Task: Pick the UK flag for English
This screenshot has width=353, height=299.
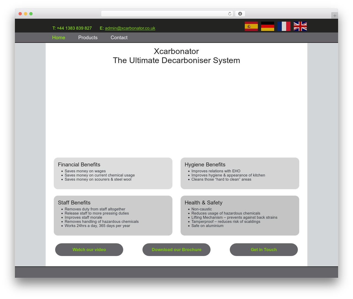Action: pyautogui.click(x=300, y=26)
